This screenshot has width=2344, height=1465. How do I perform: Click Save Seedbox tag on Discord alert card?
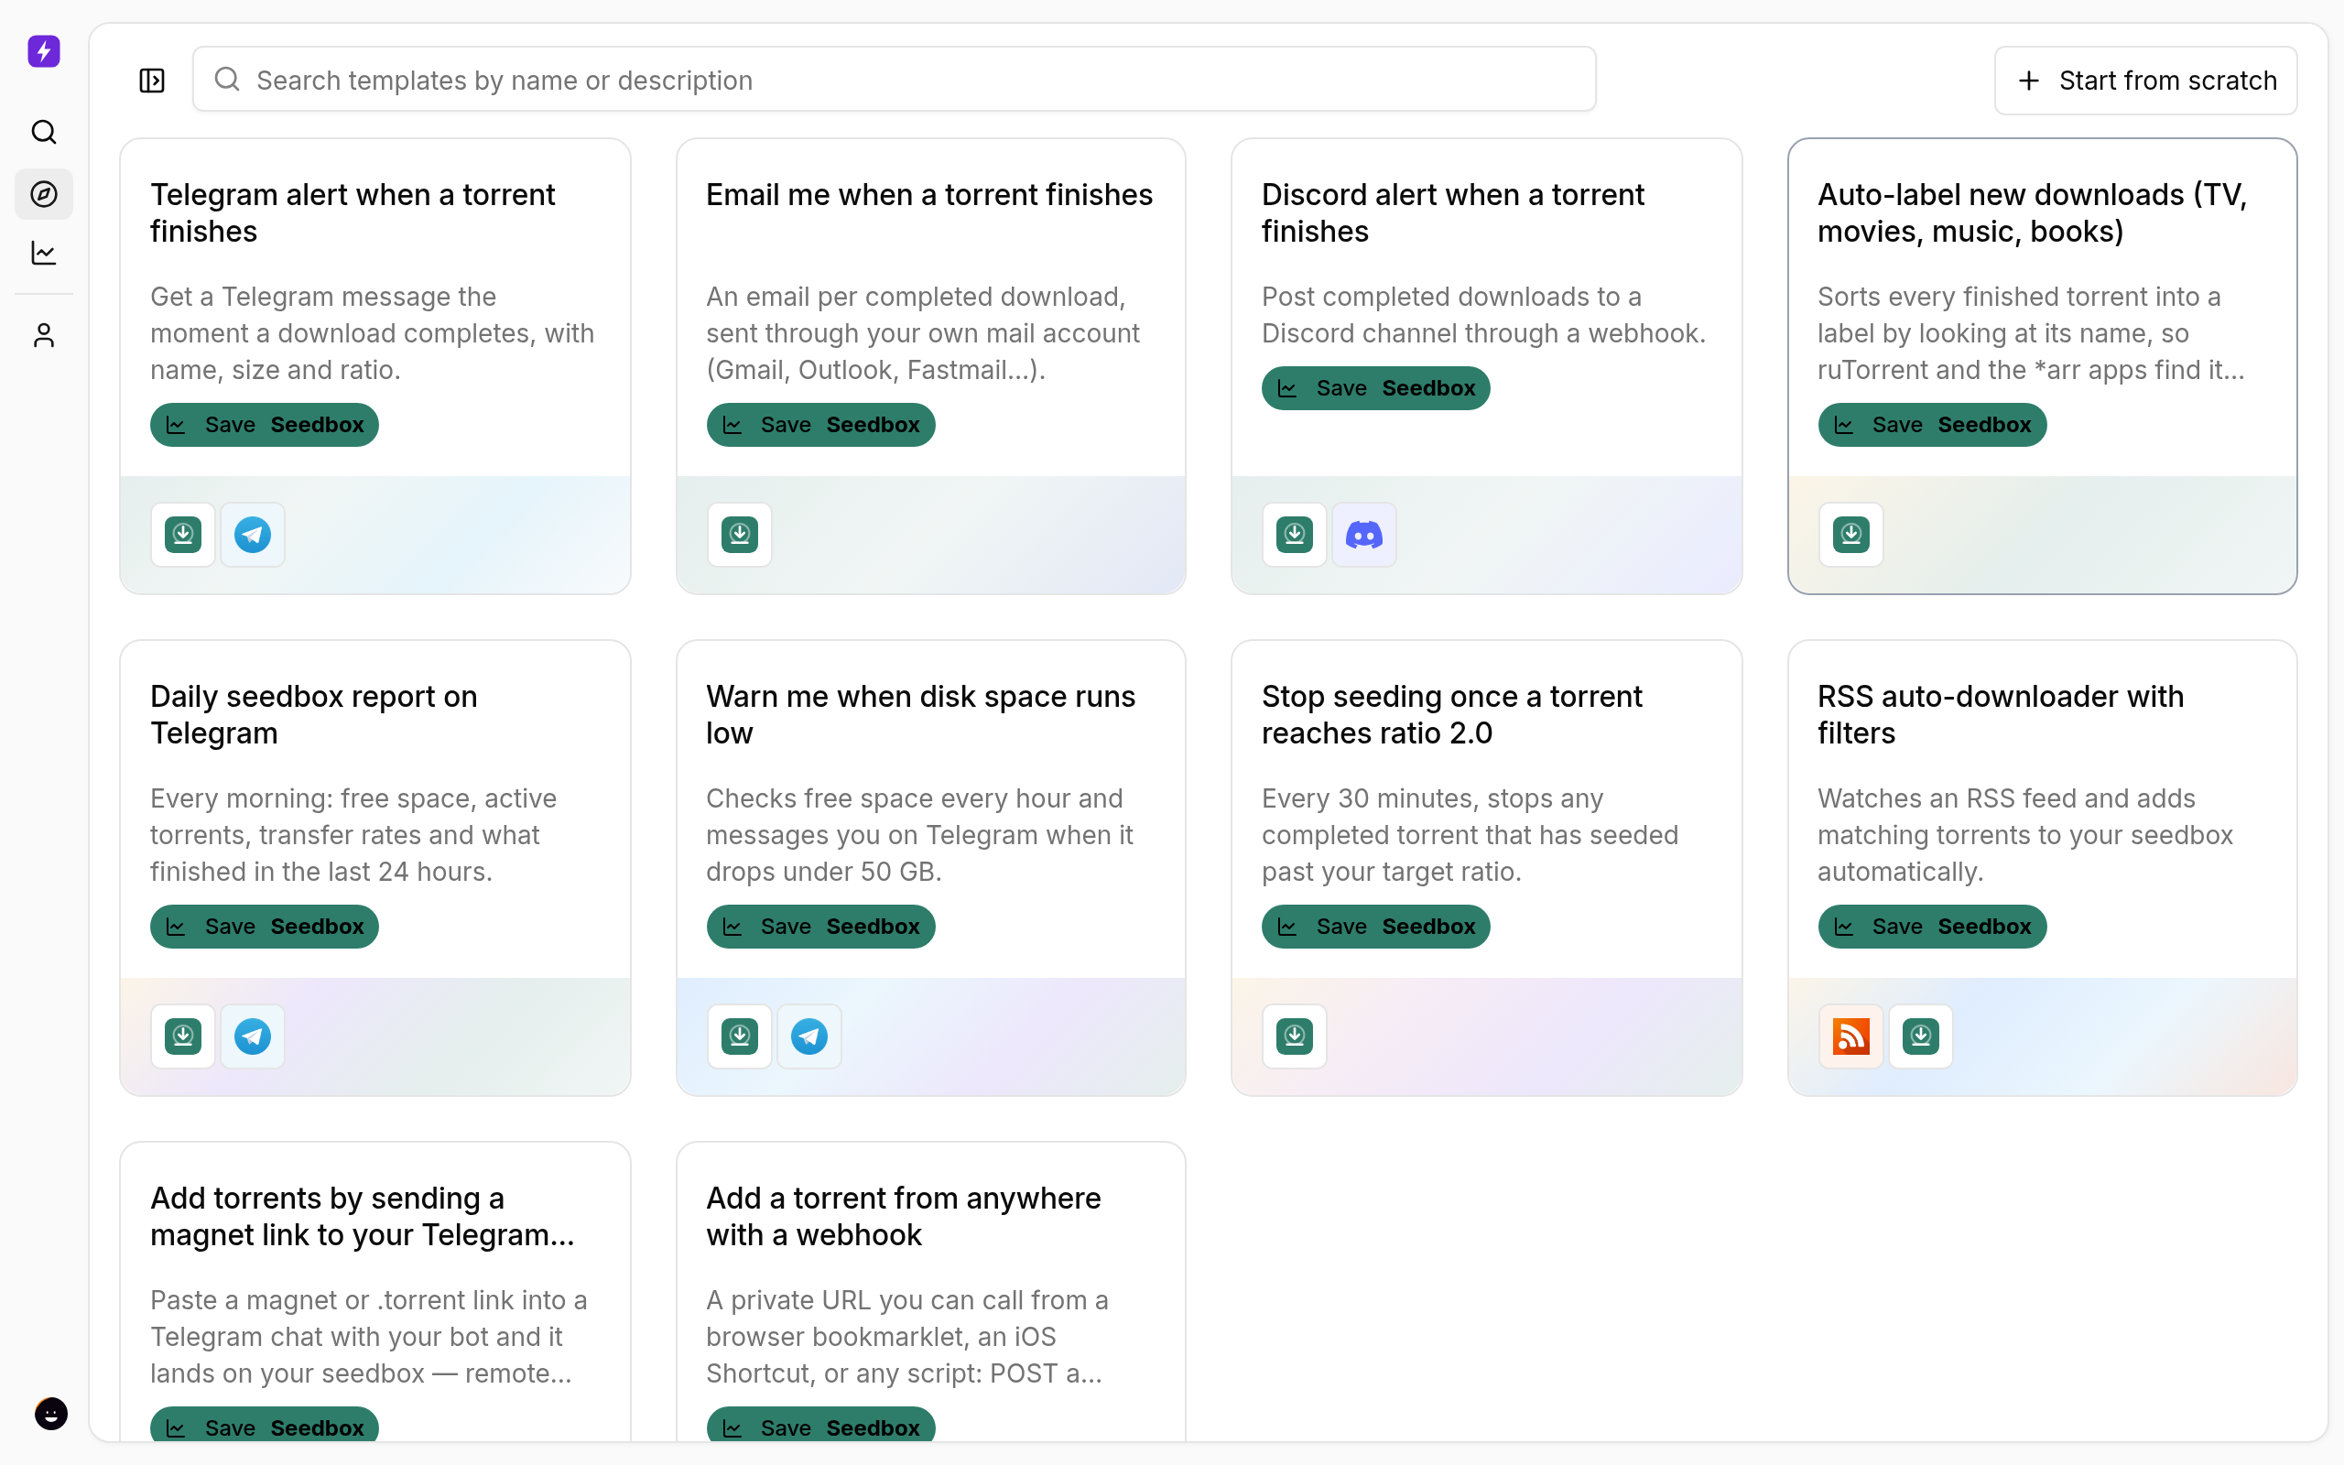(x=1375, y=387)
